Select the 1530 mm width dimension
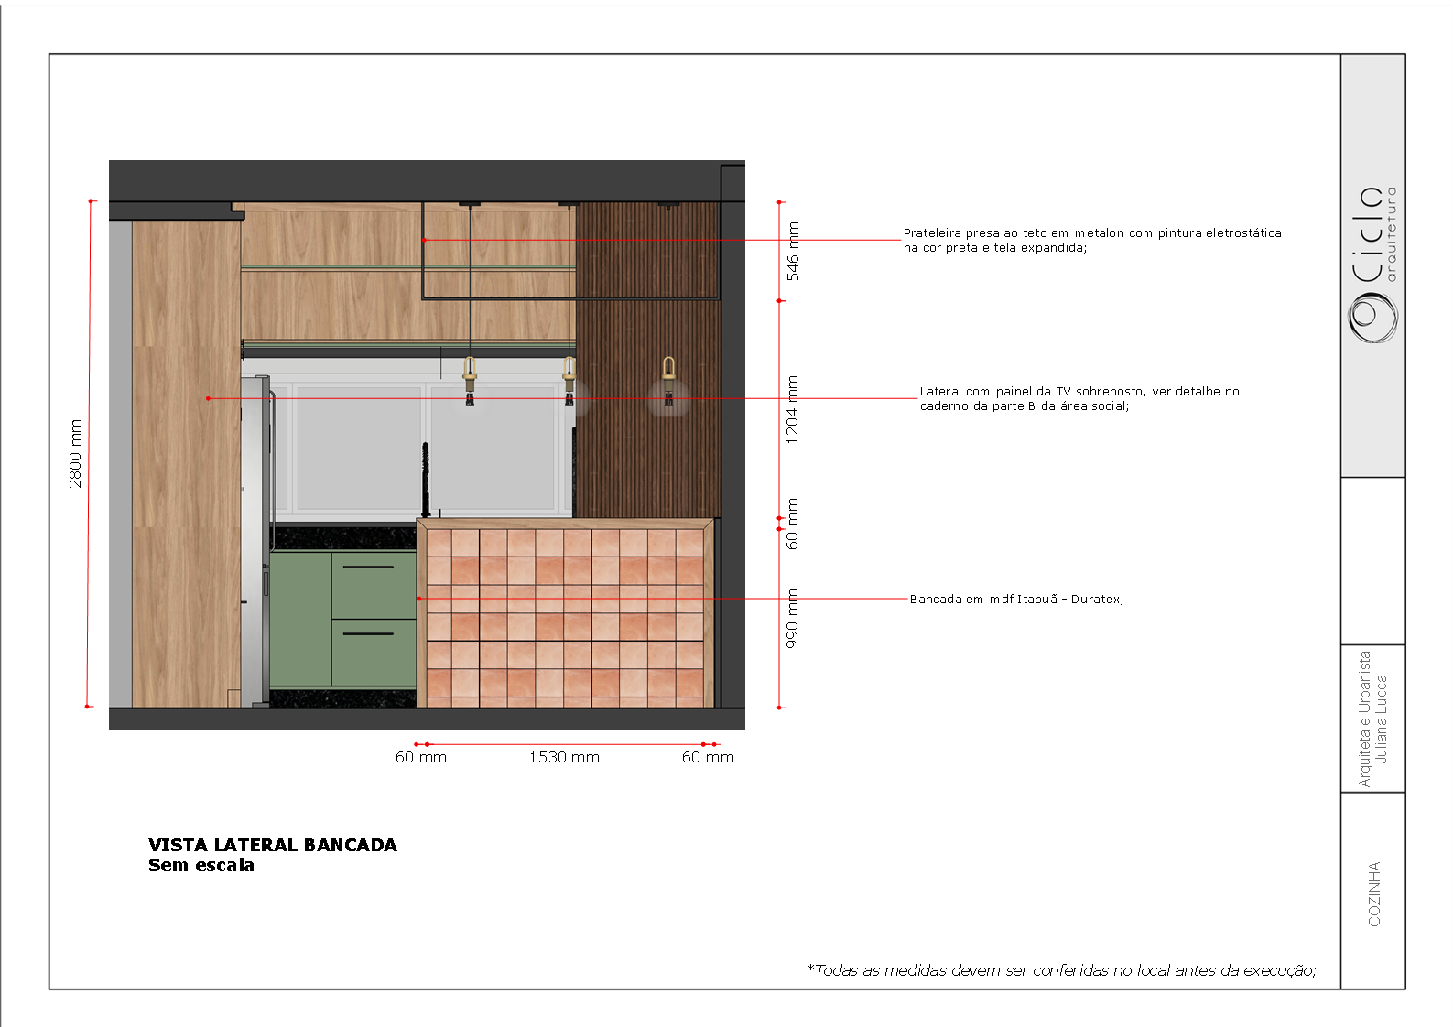This screenshot has width=1453, height=1027. pos(564,757)
